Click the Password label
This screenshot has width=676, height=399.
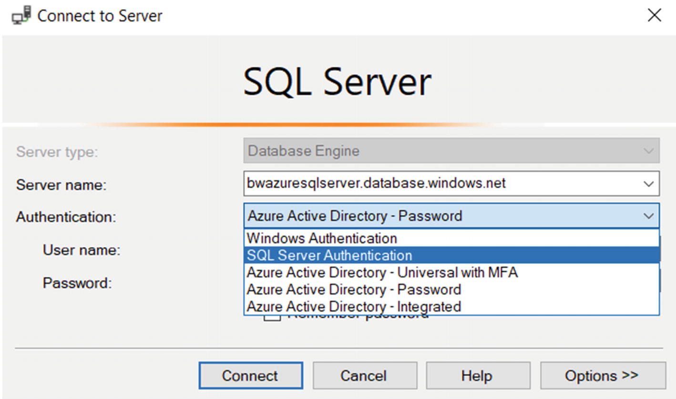(x=77, y=283)
